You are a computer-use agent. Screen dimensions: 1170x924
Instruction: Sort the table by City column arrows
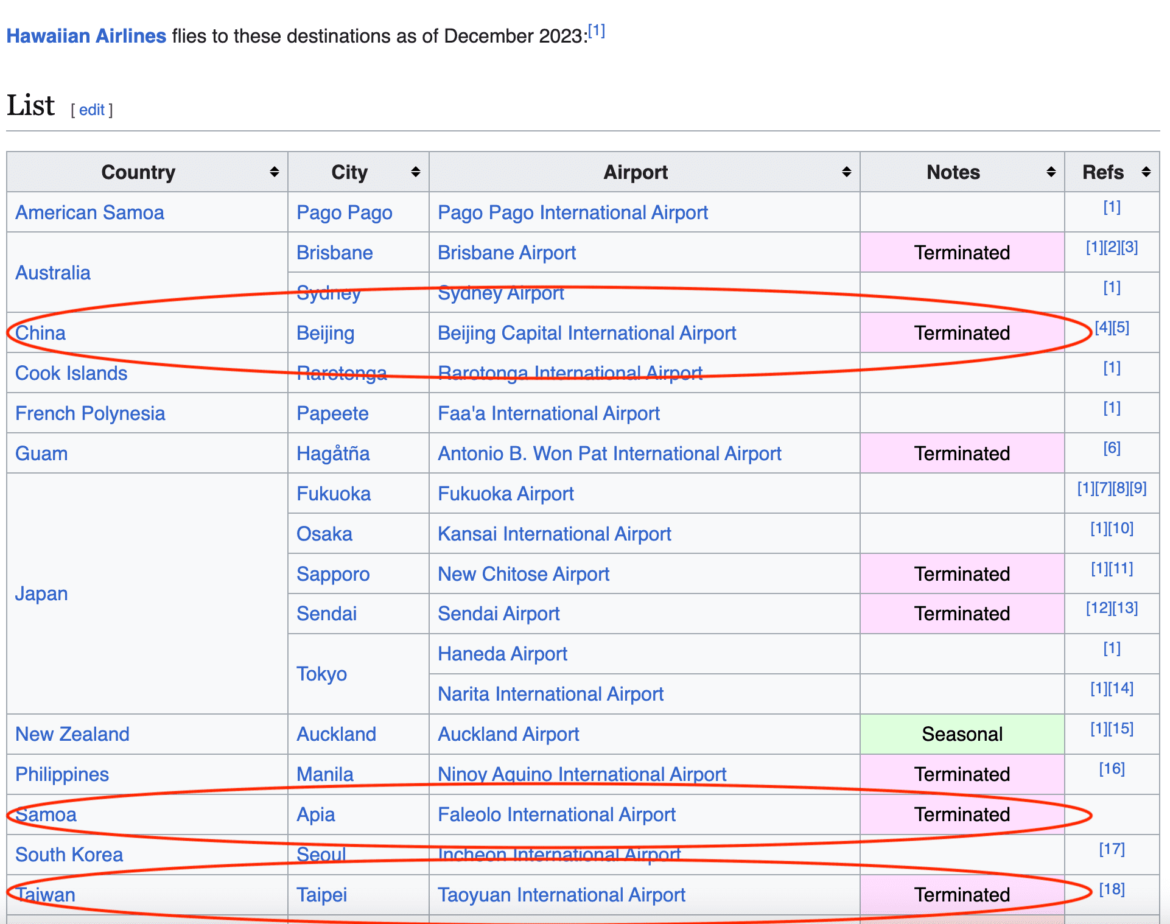pos(416,172)
